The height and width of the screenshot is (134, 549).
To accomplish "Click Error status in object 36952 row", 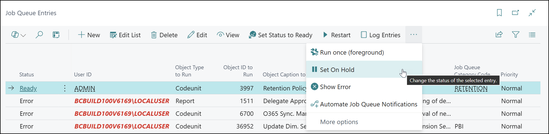I will tap(27, 126).
